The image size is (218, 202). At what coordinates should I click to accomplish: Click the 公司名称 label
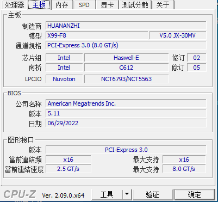[28, 104]
